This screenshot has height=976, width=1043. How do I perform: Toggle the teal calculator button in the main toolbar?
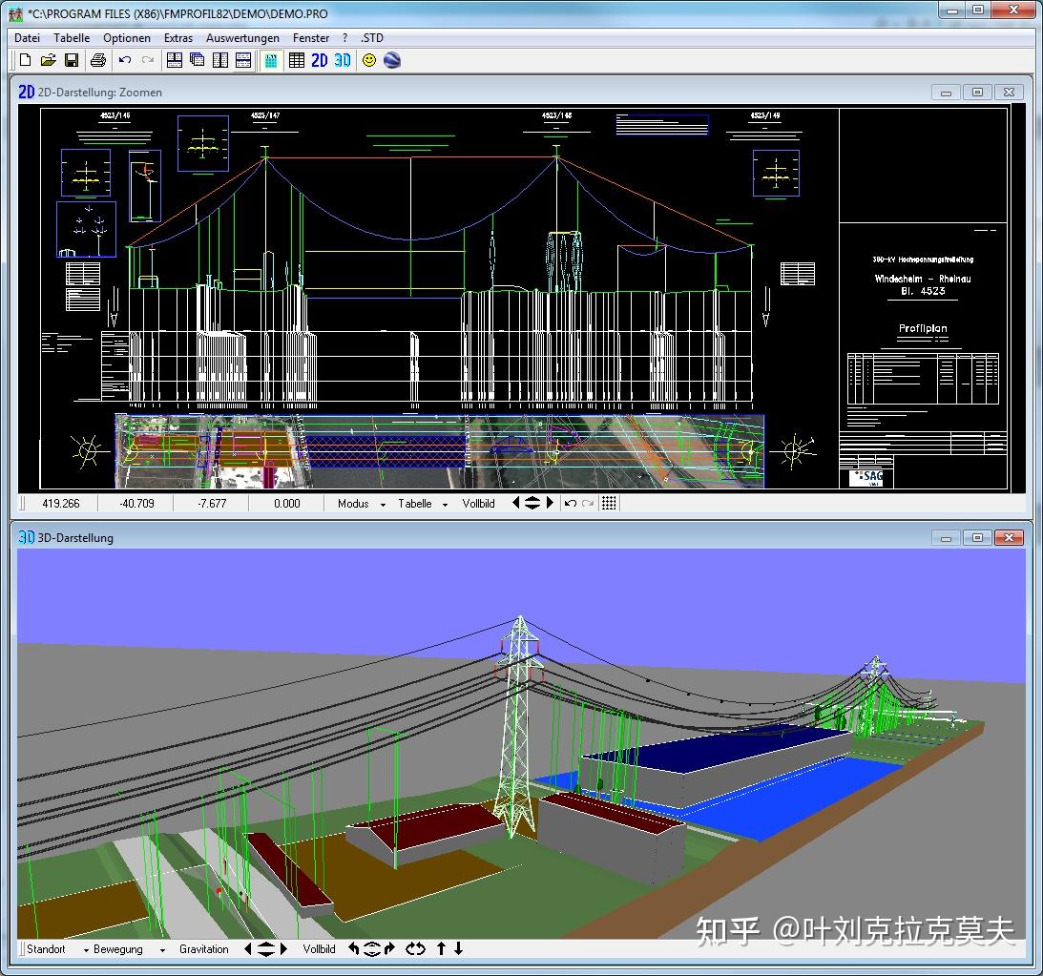click(271, 60)
